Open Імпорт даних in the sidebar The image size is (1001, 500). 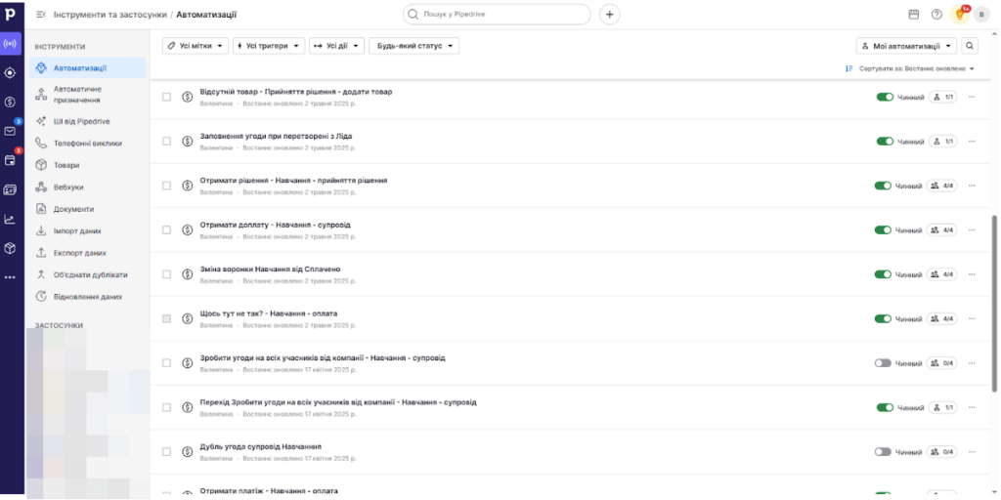pyautogui.click(x=87, y=230)
